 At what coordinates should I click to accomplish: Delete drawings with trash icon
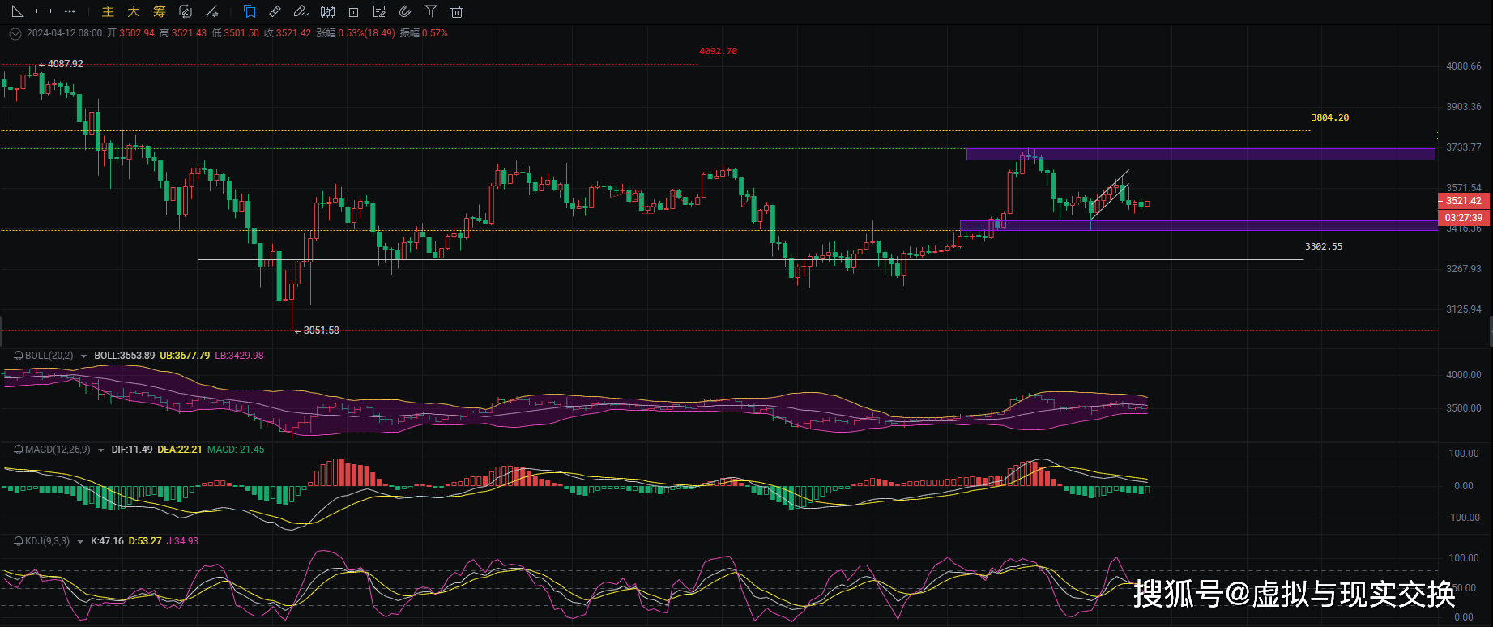click(457, 11)
